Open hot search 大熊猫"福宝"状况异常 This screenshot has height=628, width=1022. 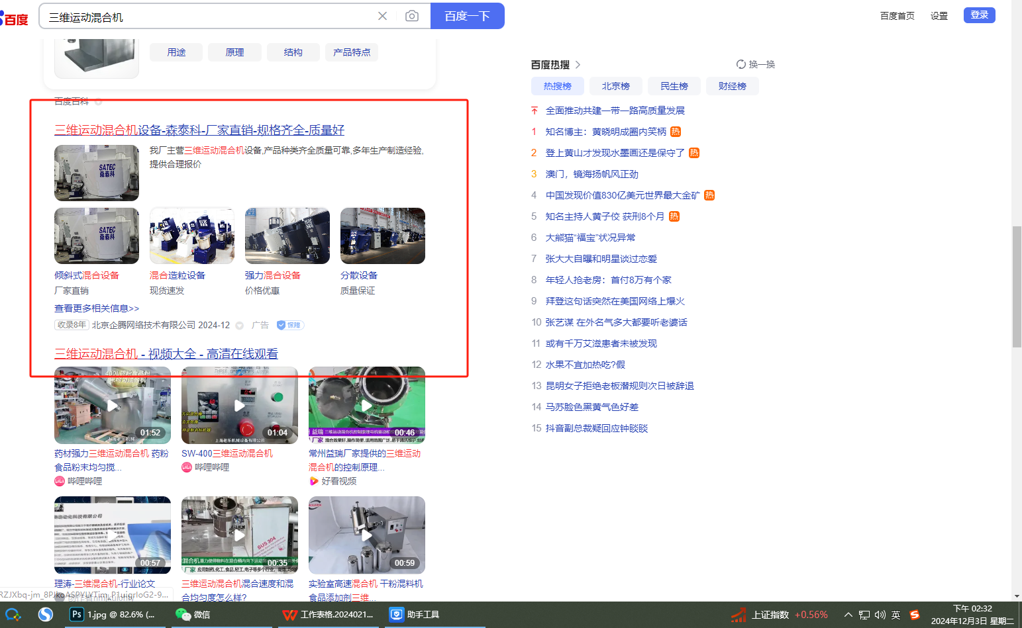(591, 238)
